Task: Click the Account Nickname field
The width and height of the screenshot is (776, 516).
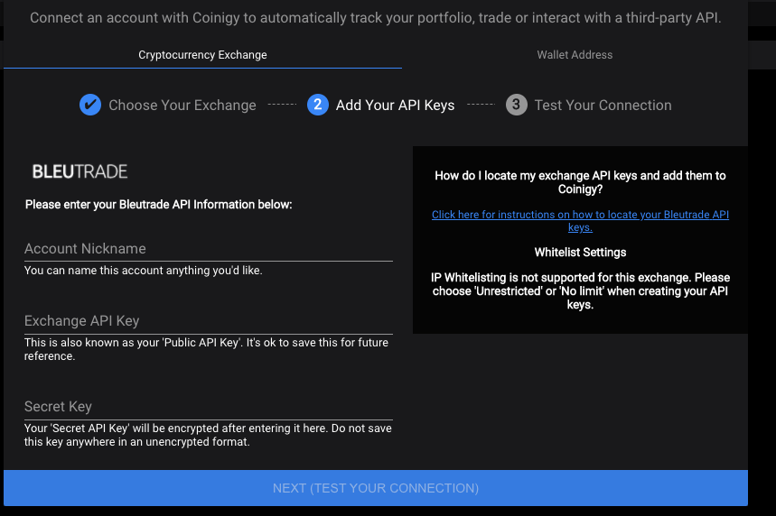Action: pos(209,249)
